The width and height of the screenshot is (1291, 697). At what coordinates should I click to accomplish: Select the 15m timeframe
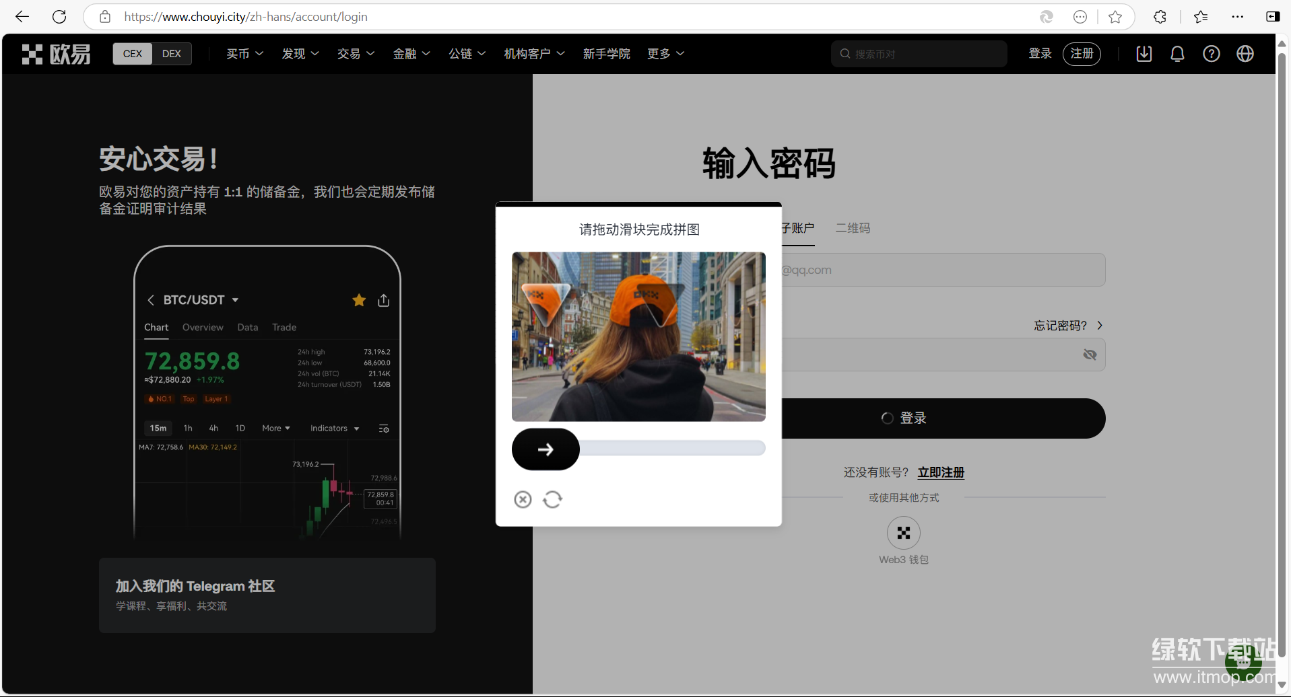pyautogui.click(x=158, y=429)
